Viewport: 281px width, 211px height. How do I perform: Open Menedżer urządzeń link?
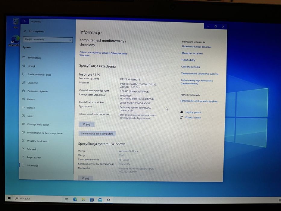click(x=192, y=53)
